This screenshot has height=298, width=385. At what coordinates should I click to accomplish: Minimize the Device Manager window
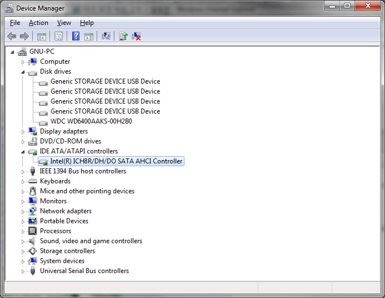(x=332, y=6)
